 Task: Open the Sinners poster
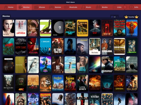(119, 83)
